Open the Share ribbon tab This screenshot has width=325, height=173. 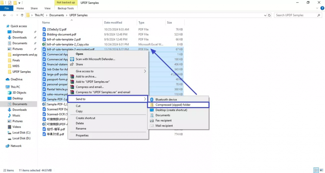34,8
